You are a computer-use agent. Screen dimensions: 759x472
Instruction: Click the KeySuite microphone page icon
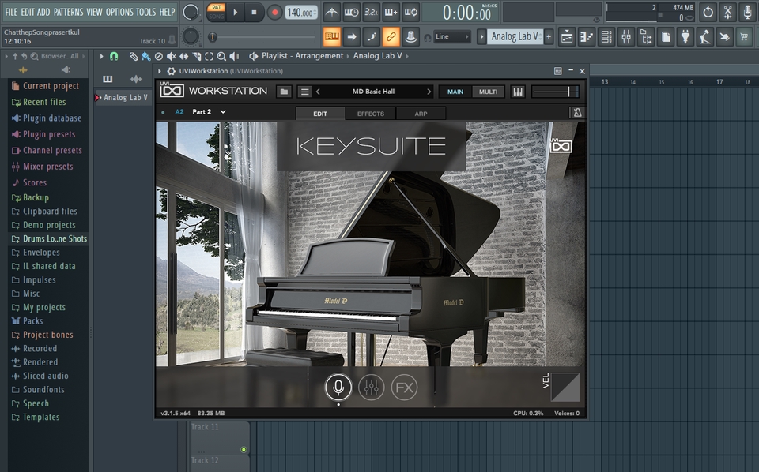(338, 387)
